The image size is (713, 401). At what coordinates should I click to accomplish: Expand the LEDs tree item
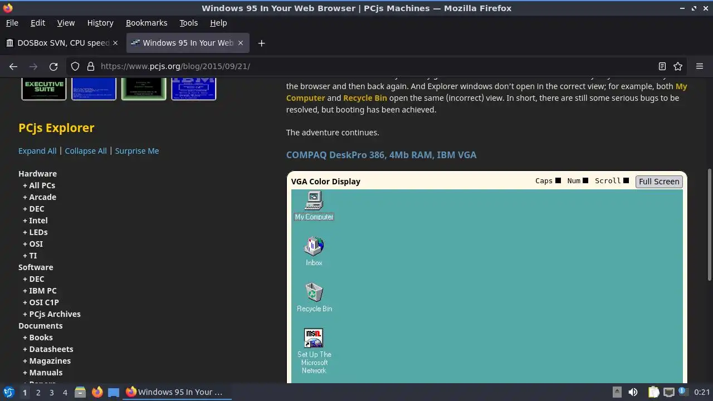point(35,232)
